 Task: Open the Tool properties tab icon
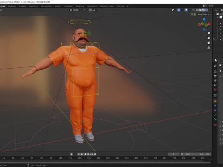point(215,66)
